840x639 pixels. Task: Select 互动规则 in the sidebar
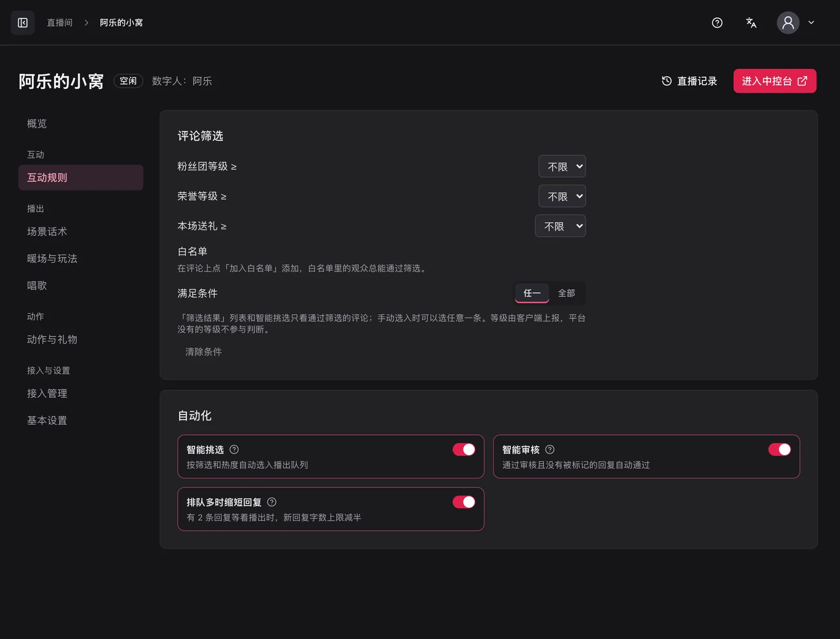[x=81, y=178]
